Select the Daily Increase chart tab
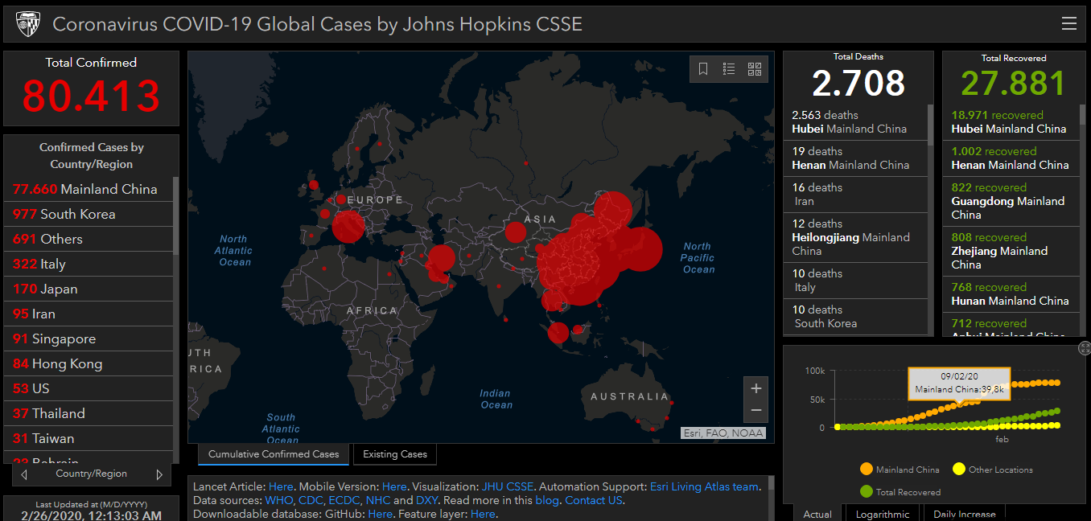1091x521 pixels. click(x=964, y=513)
